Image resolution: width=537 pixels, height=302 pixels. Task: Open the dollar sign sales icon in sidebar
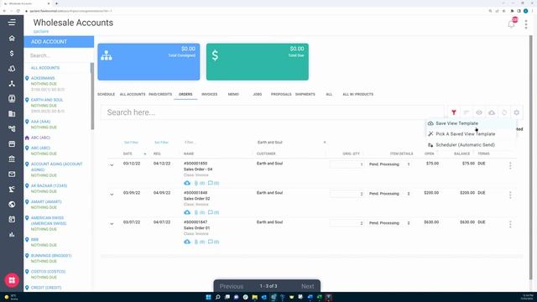click(12, 54)
